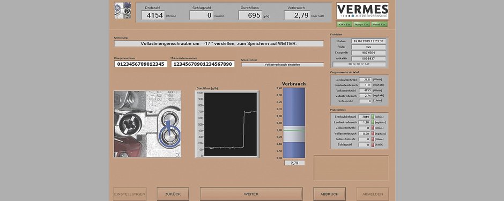
Task: Click the red Volllastverbrauch result indicator
Action: 373,133
